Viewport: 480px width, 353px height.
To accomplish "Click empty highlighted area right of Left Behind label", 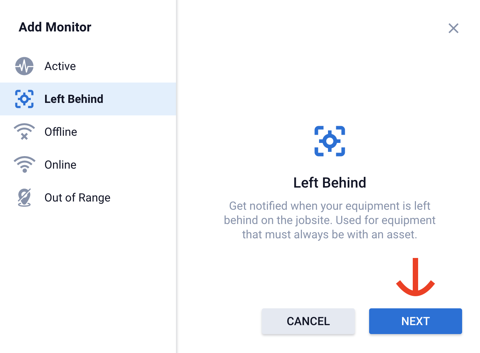I will [x=143, y=99].
